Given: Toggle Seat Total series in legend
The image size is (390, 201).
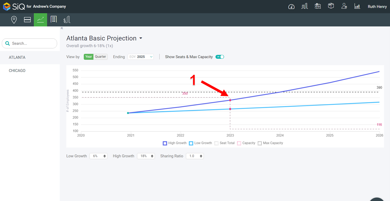Looking at the screenshot, I should (225, 143).
